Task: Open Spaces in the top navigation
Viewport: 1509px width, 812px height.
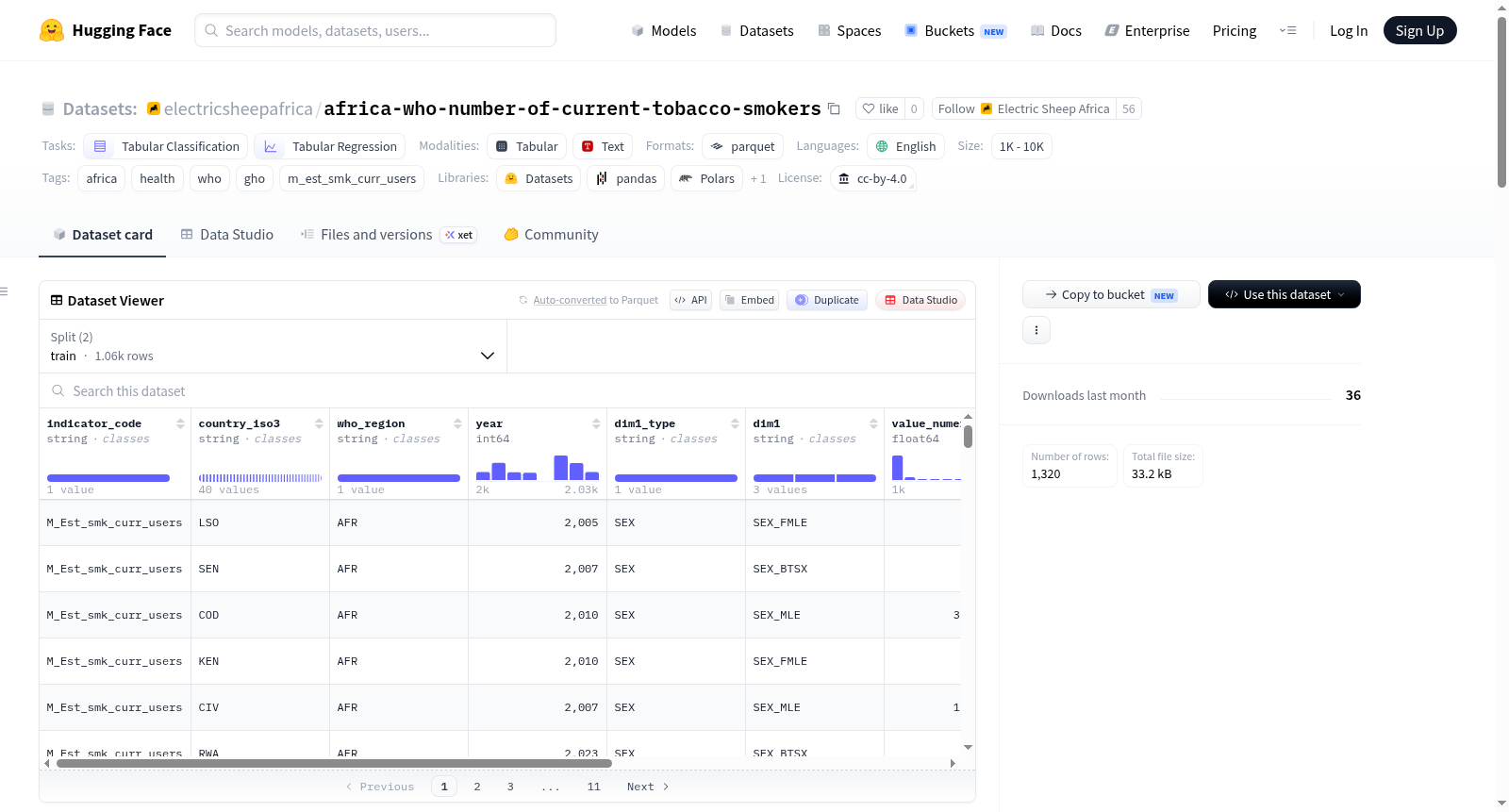Action: click(850, 30)
